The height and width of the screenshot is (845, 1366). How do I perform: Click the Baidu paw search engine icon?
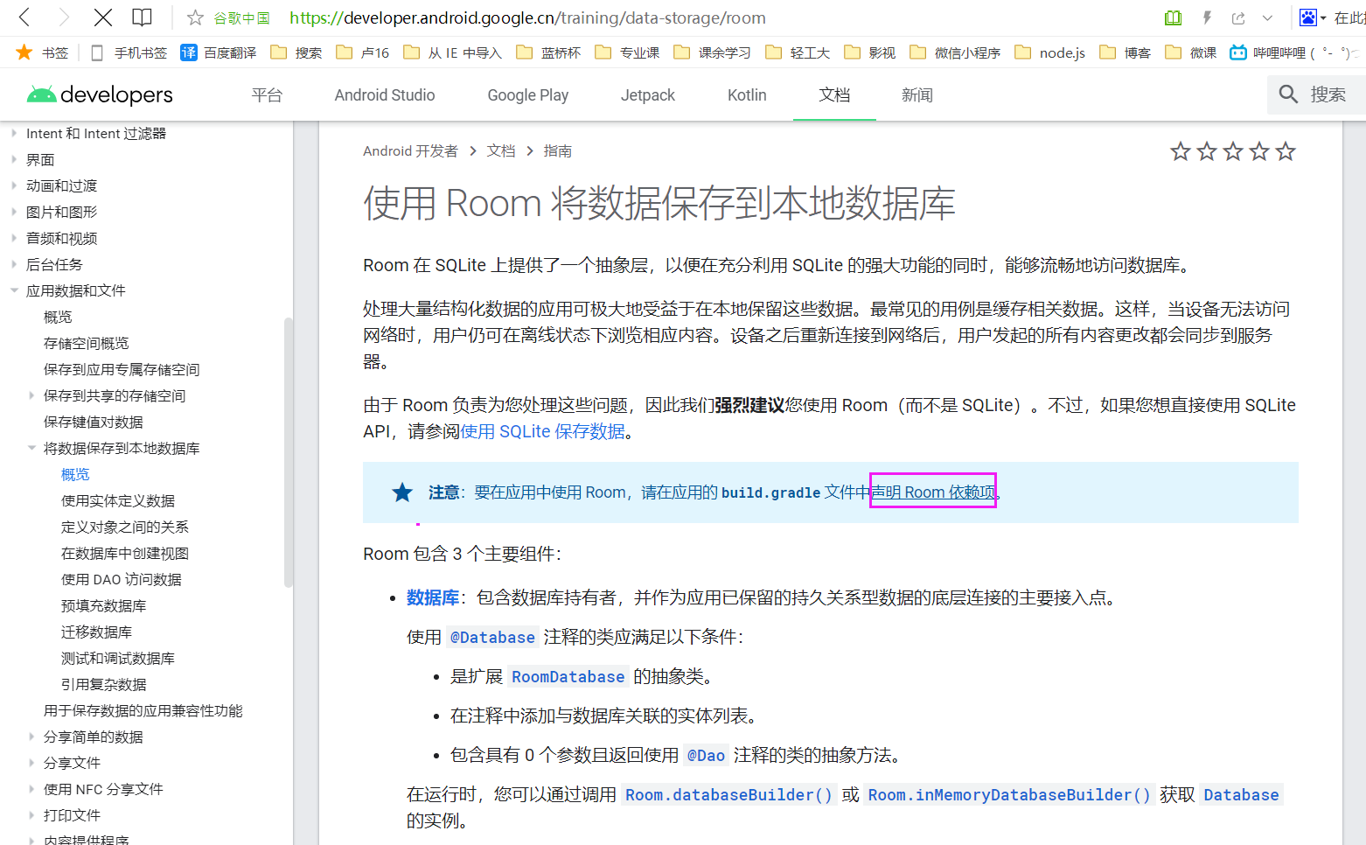tap(1308, 17)
